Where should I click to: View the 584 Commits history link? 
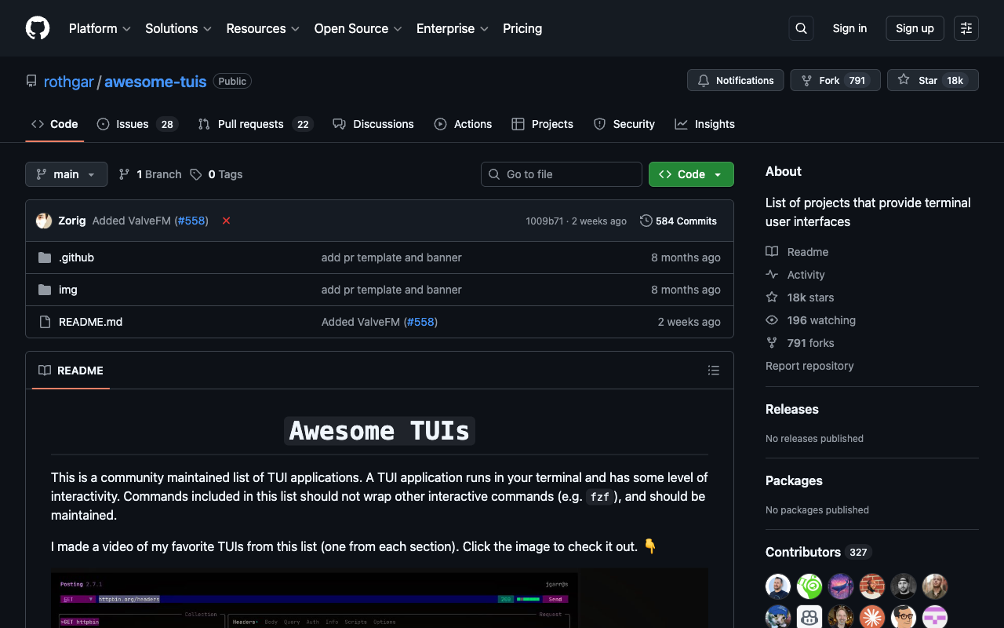tap(678, 221)
